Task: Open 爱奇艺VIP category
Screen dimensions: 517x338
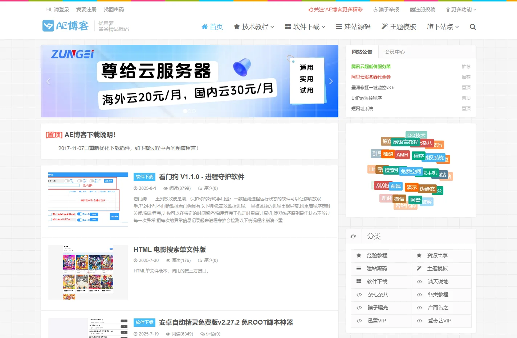Action: point(441,321)
